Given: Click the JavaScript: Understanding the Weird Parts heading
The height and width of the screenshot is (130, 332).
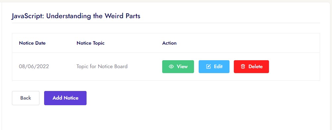Looking at the screenshot, I should tap(76, 16).
